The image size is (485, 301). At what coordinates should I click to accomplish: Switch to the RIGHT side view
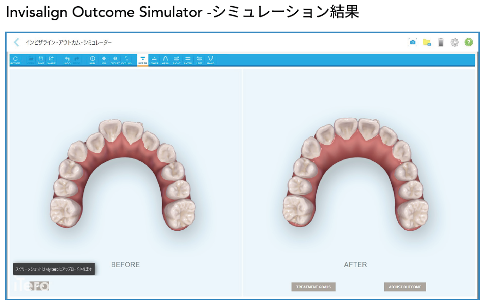click(177, 60)
